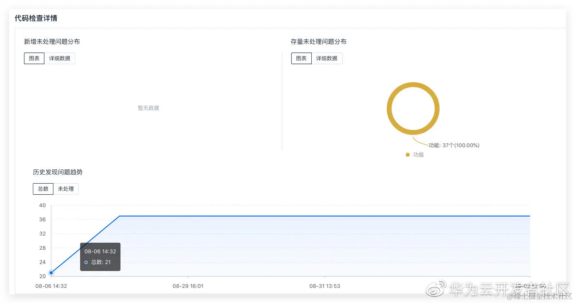The width and height of the screenshot is (575, 303).
Task: Click the tooltip box showing 08-06 14:32
Action: 100,257
